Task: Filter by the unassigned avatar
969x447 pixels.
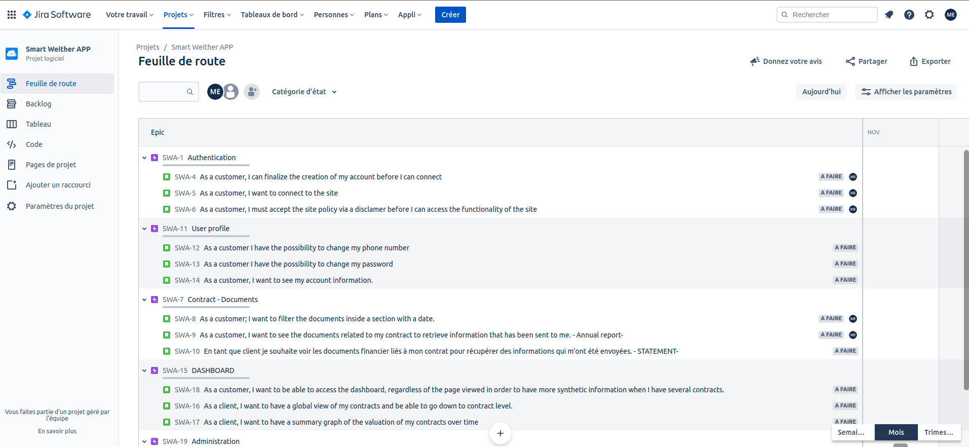Action: [231, 92]
